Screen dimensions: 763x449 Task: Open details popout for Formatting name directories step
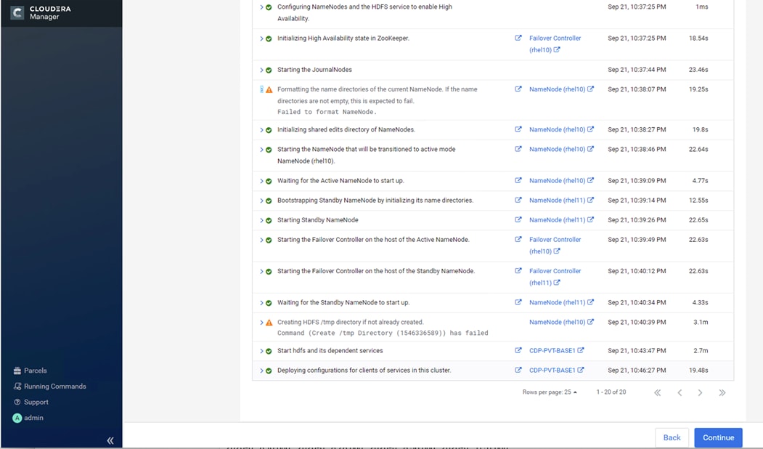pos(518,89)
